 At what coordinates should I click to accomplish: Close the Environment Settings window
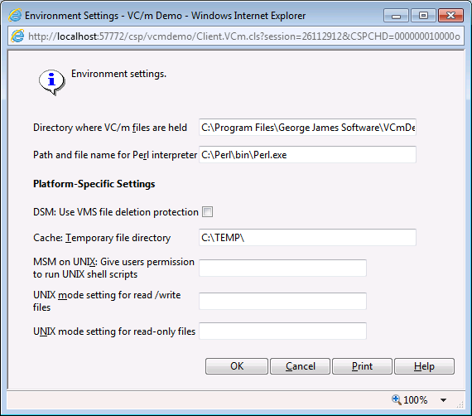450,16
